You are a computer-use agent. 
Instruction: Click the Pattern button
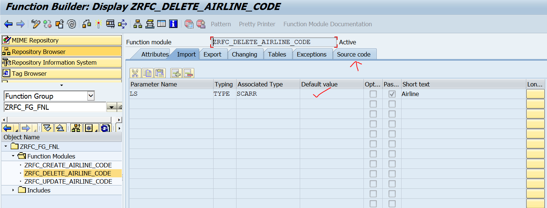pyautogui.click(x=221, y=24)
